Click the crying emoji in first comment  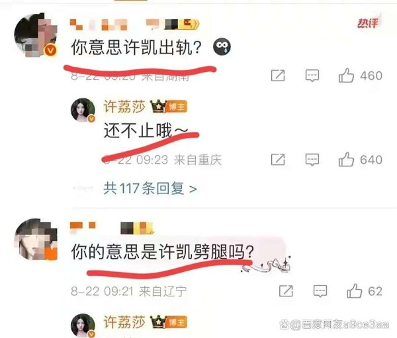coord(222,47)
